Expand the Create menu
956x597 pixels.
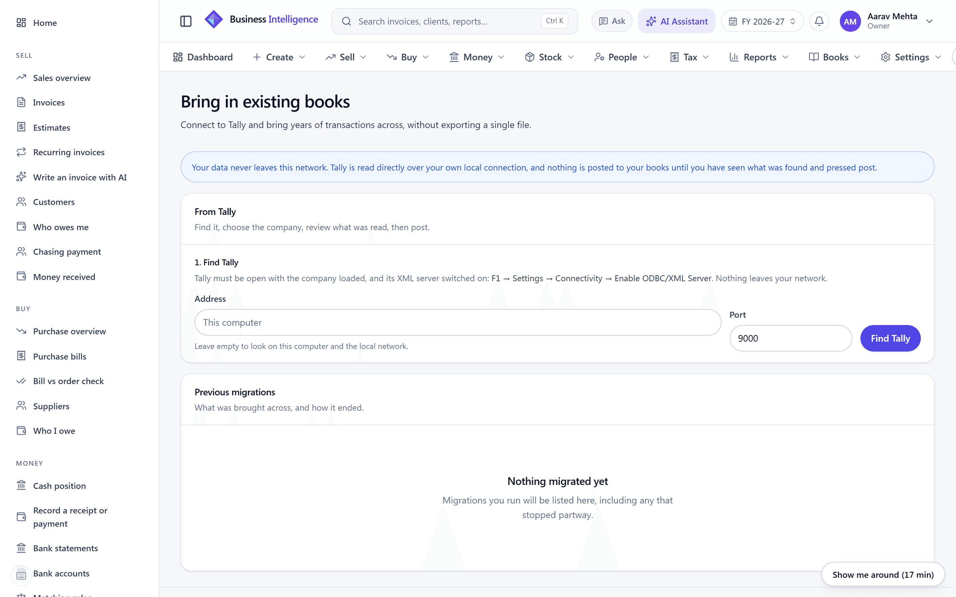click(279, 57)
